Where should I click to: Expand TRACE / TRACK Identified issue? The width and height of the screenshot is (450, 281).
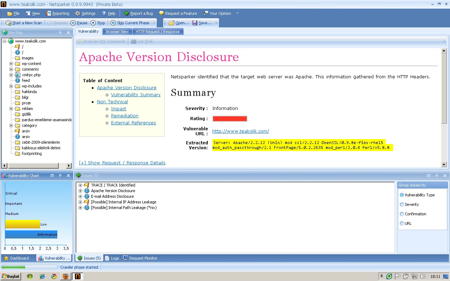[x=81, y=185]
